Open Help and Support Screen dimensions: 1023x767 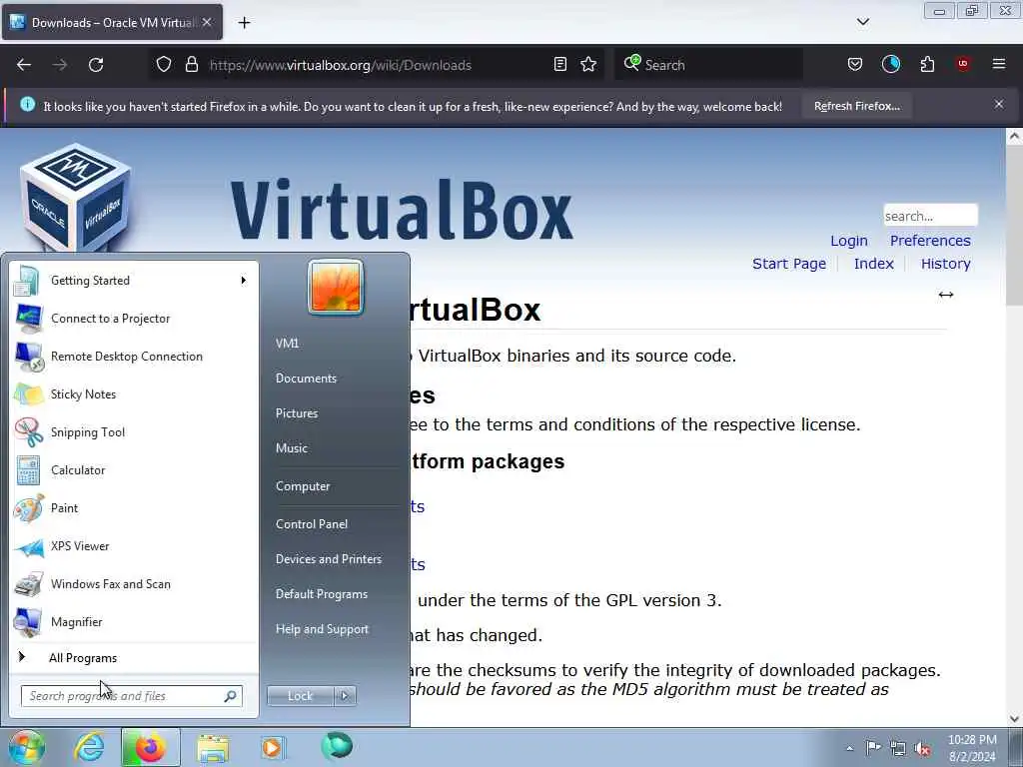(323, 629)
